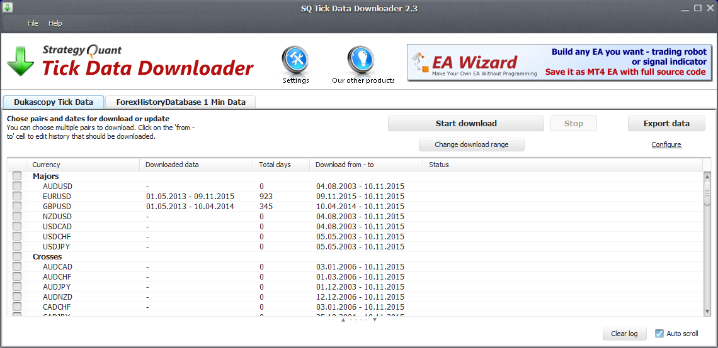Check the AUDUSD checkbox
Viewport: 718px width, 348px height.
(x=17, y=187)
